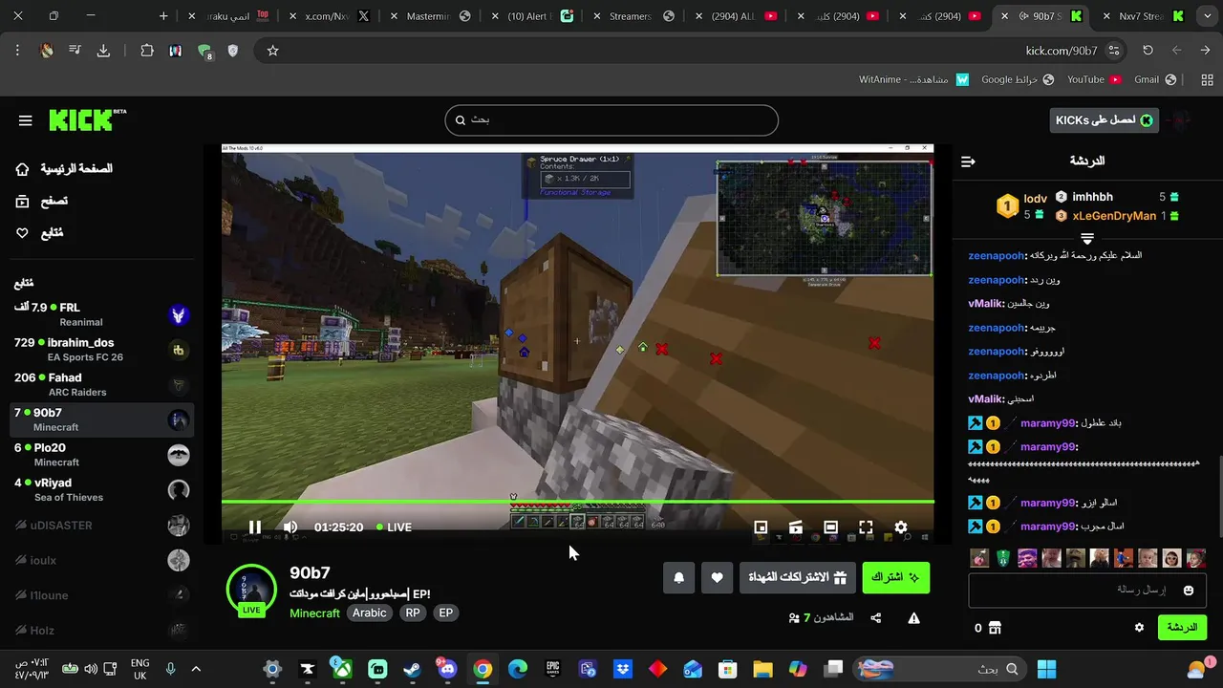Report the stream with warning icon
1223x688 pixels.
point(913,618)
